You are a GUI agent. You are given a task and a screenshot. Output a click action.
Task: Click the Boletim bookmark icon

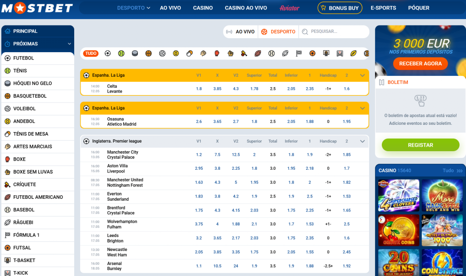(x=382, y=83)
